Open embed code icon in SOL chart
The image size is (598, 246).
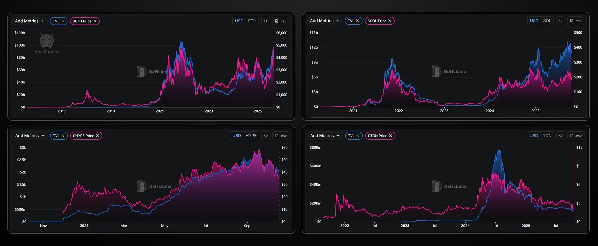click(x=561, y=21)
